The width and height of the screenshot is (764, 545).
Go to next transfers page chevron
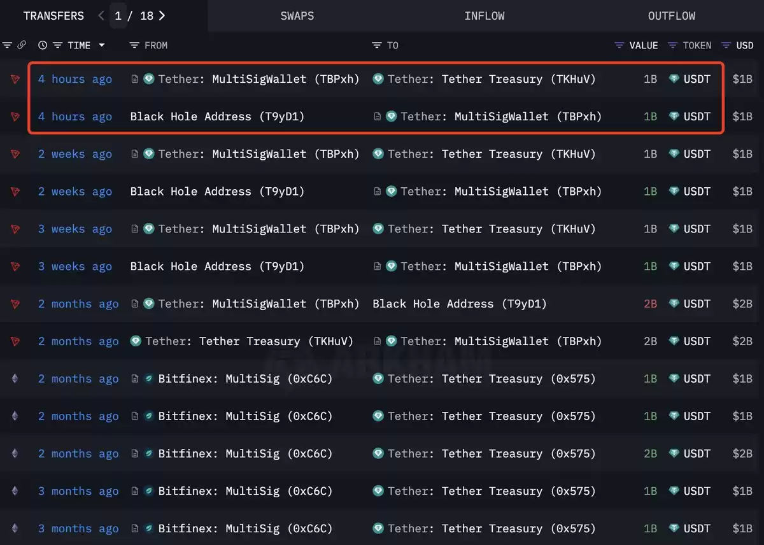coord(162,15)
